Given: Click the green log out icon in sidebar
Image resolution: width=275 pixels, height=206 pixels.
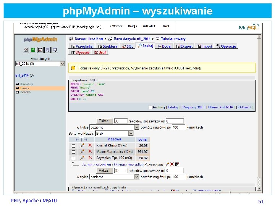Looking at the screenshot, I should 33,50.
